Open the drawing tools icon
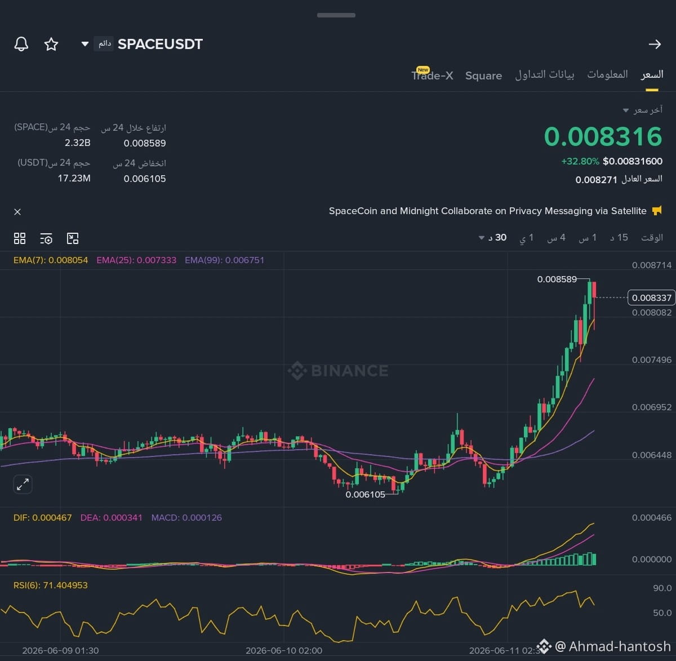 coord(73,238)
